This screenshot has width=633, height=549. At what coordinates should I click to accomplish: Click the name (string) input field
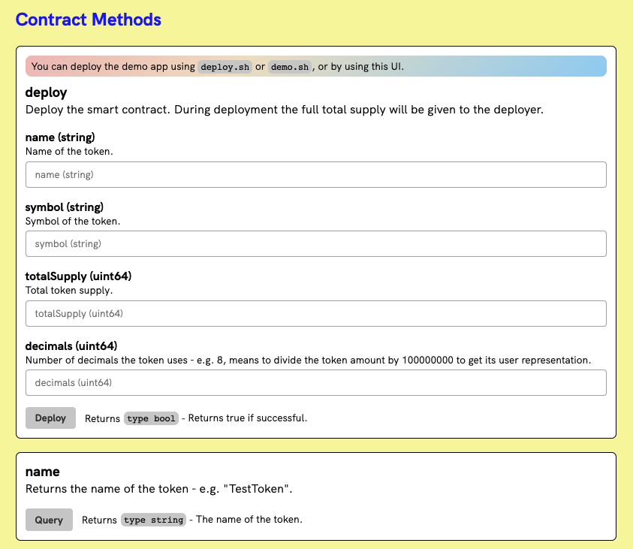click(x=315, y=174)
